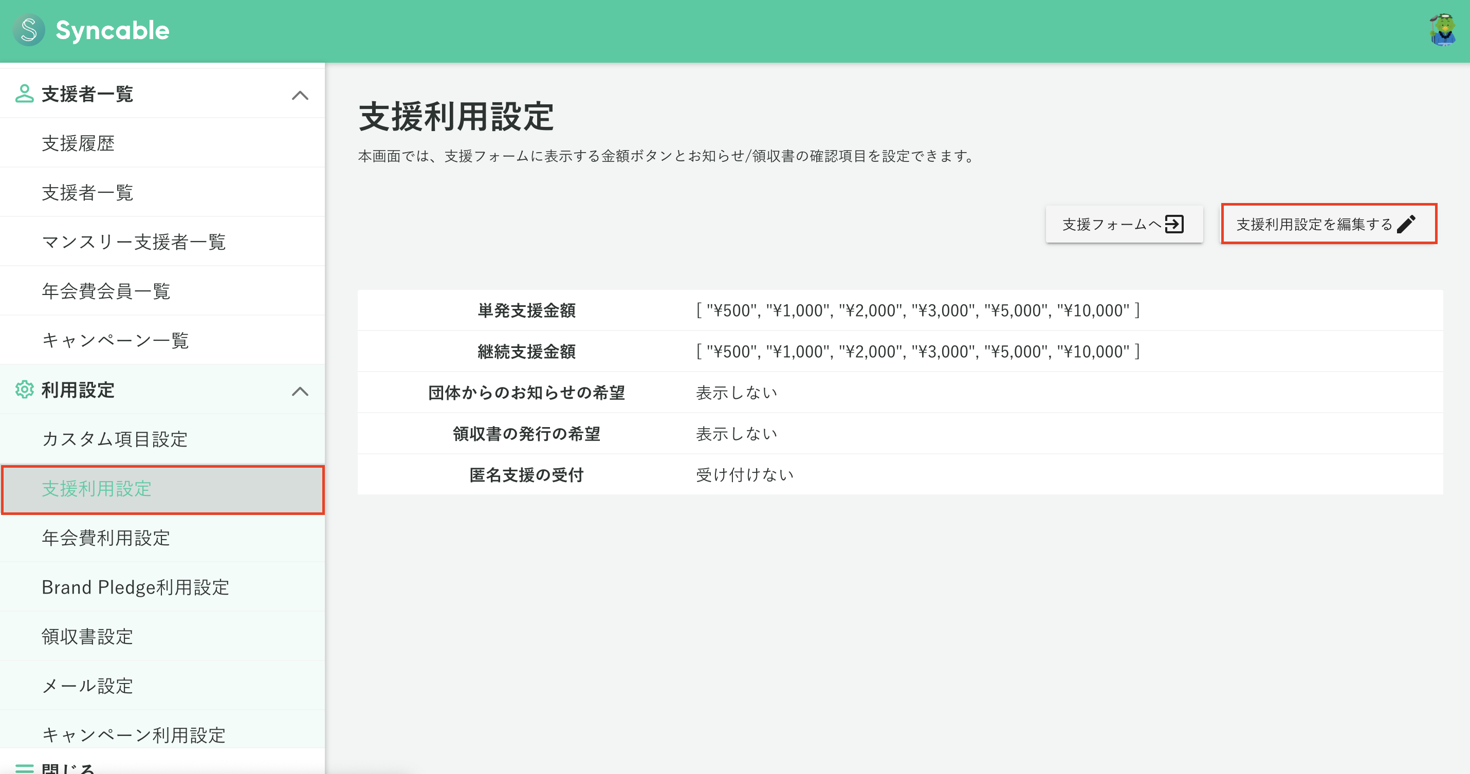This screenshot has height=774, width=1470.
Task: Open Brand Pledge利用設定
Action: click(136, 587)
